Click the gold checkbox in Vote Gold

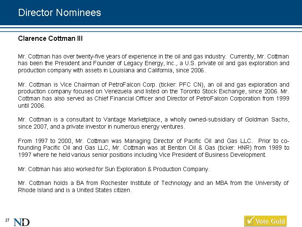click(x=250, y=220)
